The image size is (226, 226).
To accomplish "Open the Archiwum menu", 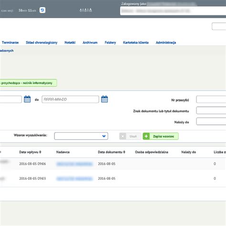I will click(x=90, y=42).
